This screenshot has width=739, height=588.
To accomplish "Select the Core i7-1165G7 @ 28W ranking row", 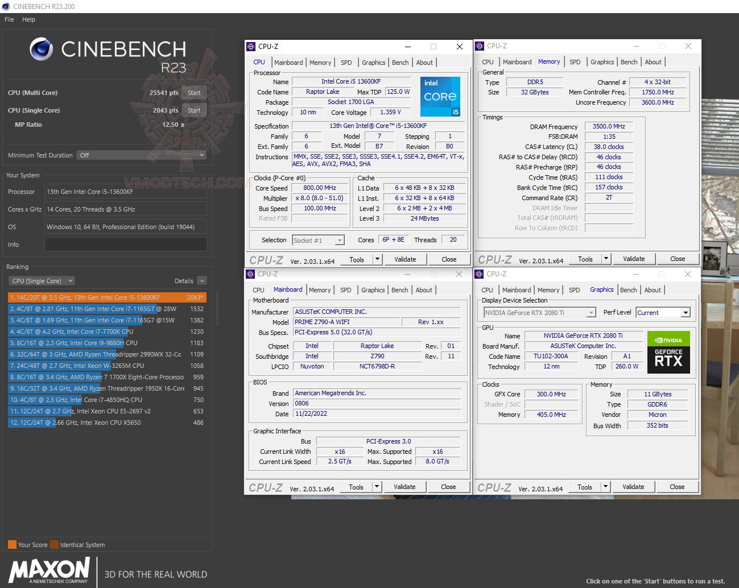I will tap(107, 309).
